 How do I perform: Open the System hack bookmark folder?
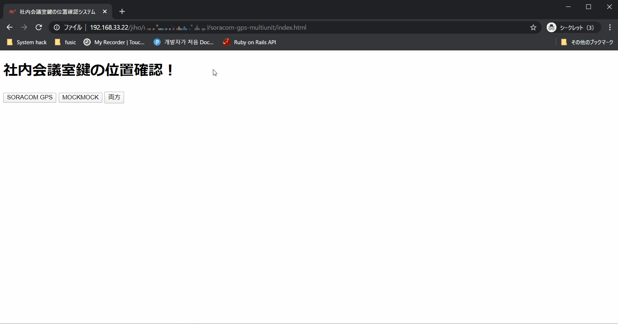pos(27,42)
